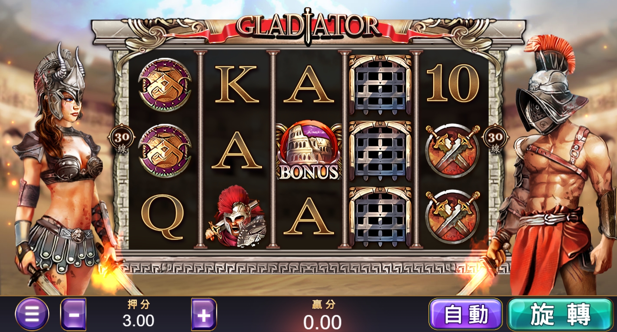The image size is (617, 332).
Task: Click the K card symbol
Action: [236, 84]
